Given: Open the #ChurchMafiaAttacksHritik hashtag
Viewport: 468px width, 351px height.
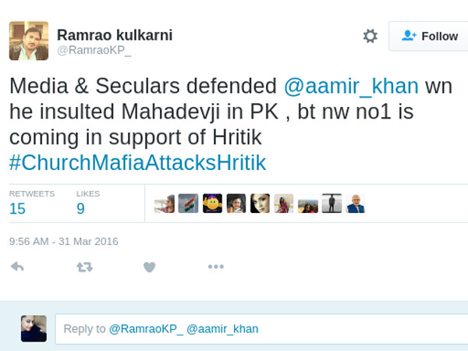Looking at the screenshot, I should (x=137, y=162).
